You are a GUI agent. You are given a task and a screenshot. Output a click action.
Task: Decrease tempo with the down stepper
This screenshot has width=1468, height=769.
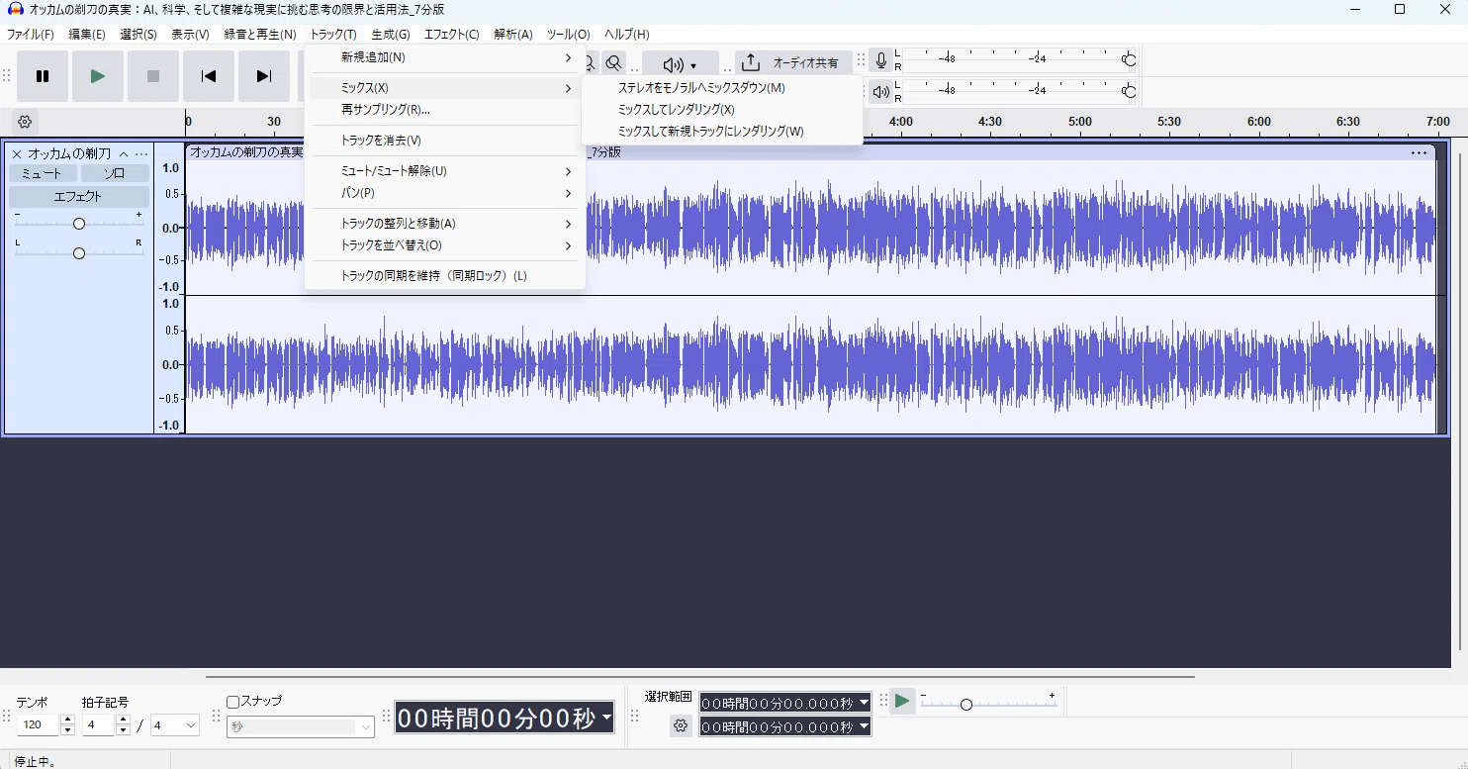pyautogui.click(x=67, y=731)
